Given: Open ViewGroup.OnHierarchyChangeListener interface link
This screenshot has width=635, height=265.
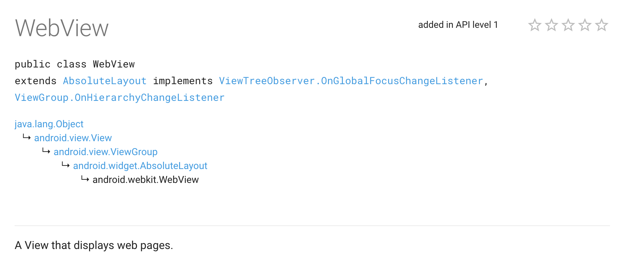Looking at the screenshot, I should [x=120, y=98].
